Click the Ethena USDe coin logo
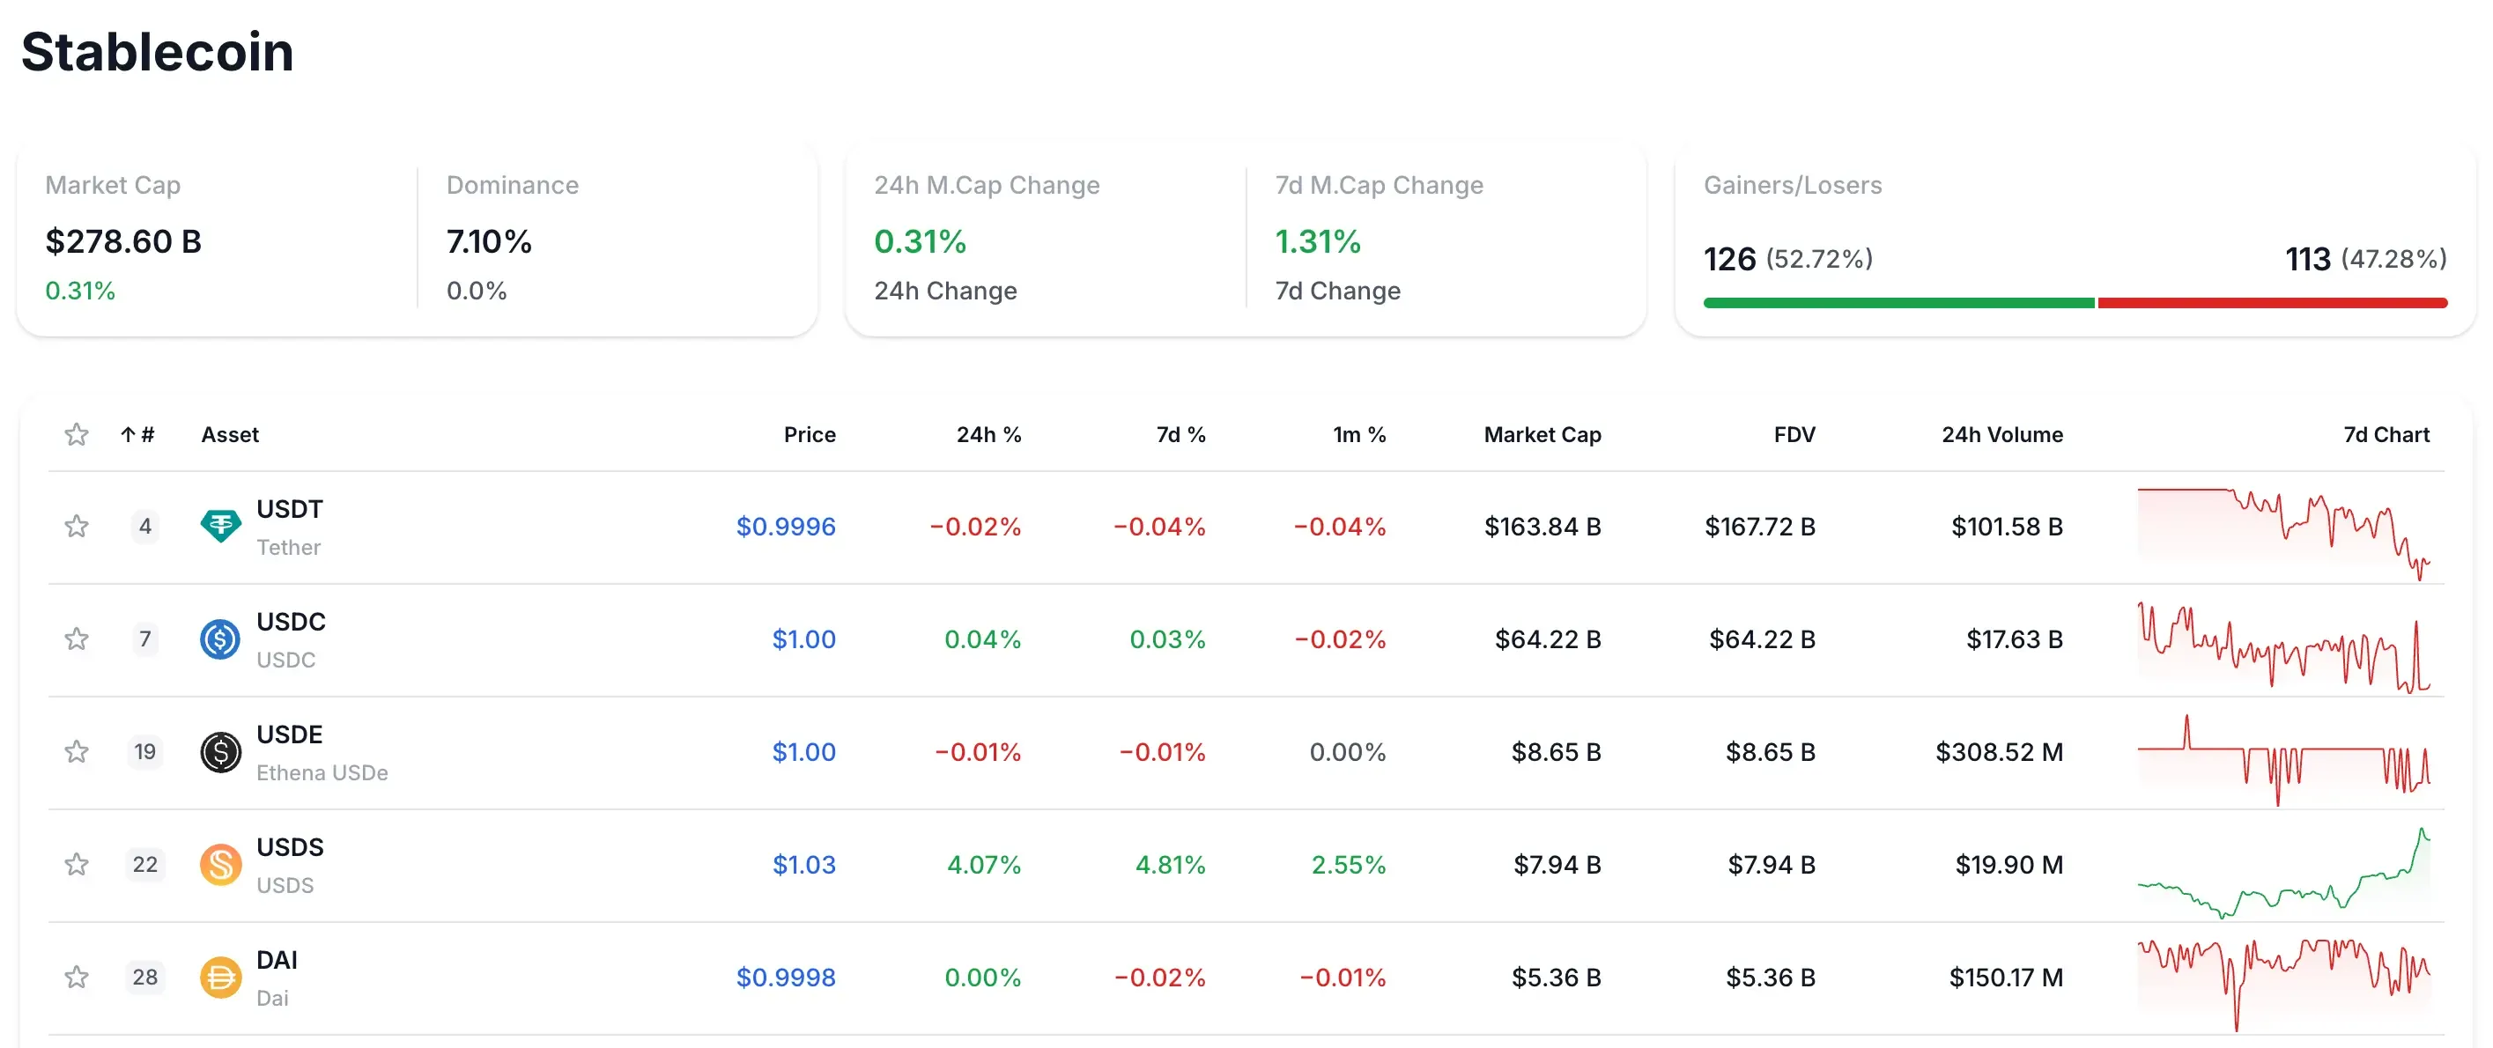 click(220, 752)
